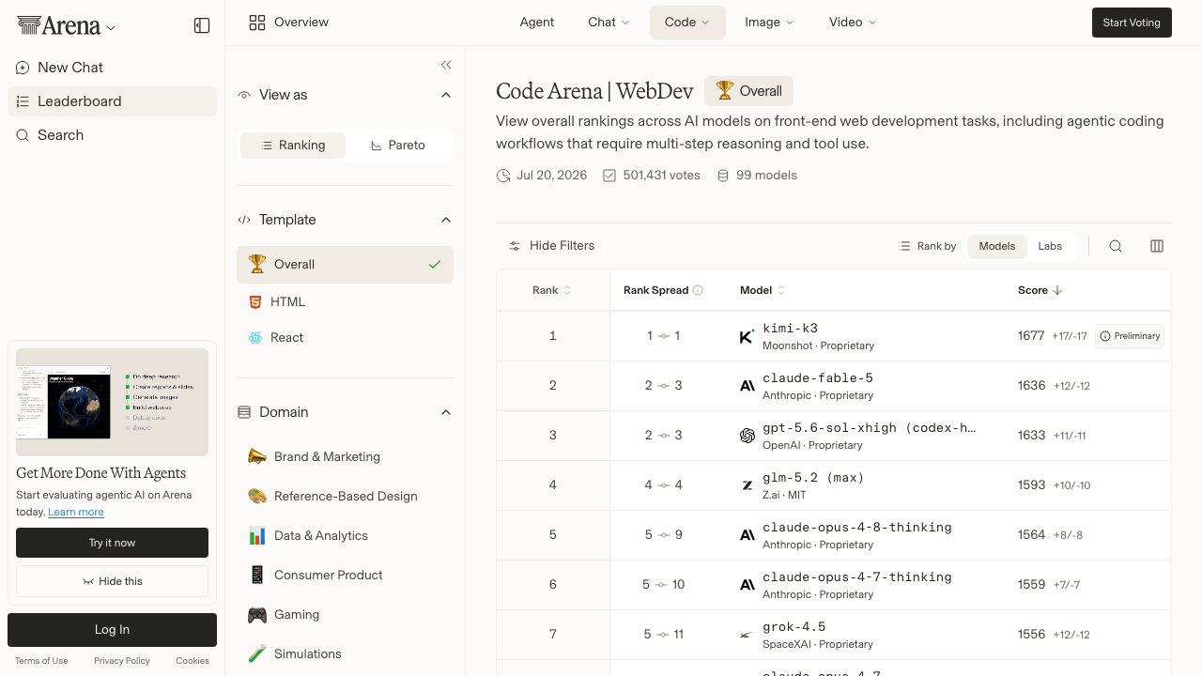
Task: Click the HTML5 template icon
Action: pyautogui.click(x=254, y=301)
